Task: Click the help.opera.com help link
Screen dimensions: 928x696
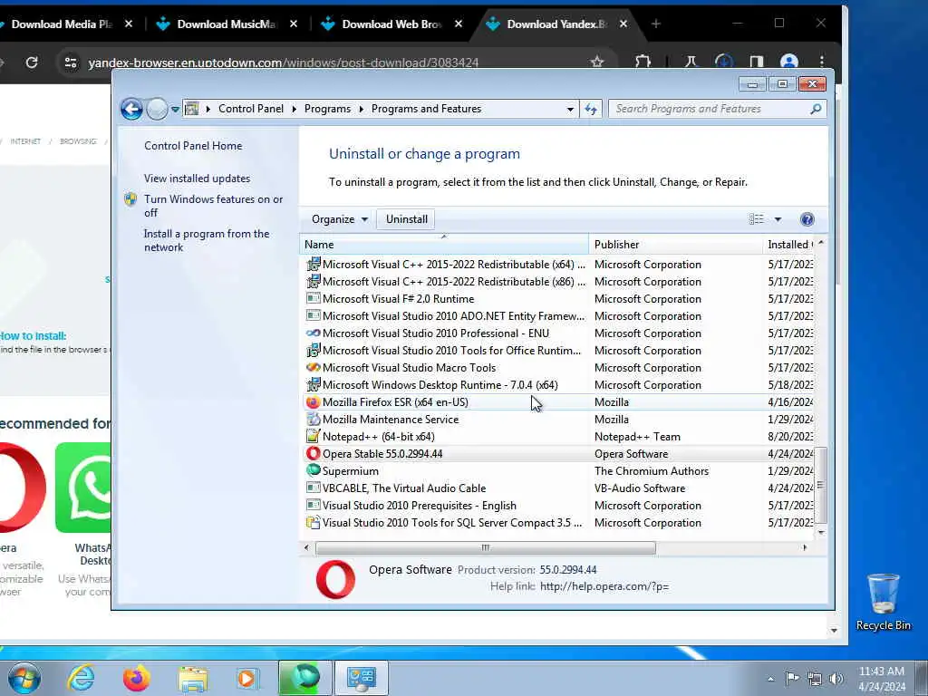Action: [x=604, y=586]
